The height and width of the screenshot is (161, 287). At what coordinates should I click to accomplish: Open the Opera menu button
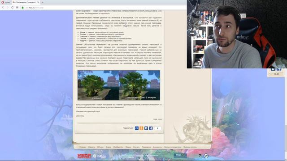pyautogui.click(x=5, y=2)
